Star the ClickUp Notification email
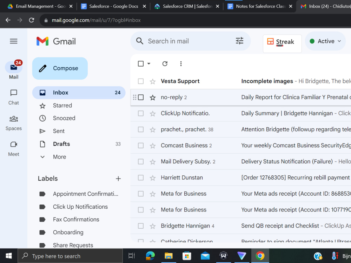The image size is (351, 263). [x=153, y=114]
